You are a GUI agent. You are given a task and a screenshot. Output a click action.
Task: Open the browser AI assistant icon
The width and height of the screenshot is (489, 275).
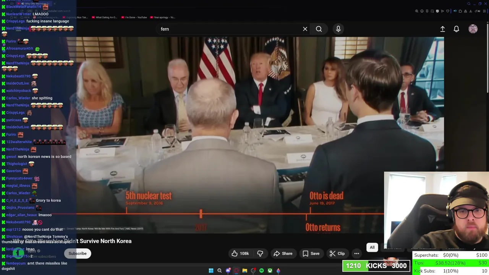(x=478, y=11)
